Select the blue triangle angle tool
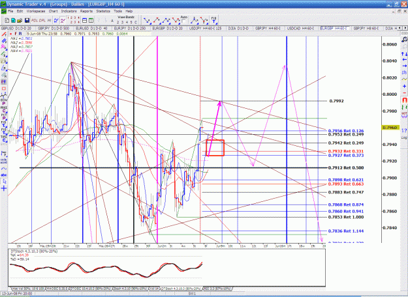This screenshot has width=408, height=297. [x=4, y=68]
